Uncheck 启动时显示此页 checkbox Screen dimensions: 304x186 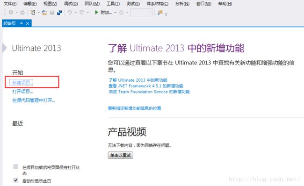[x=16, y=180]
